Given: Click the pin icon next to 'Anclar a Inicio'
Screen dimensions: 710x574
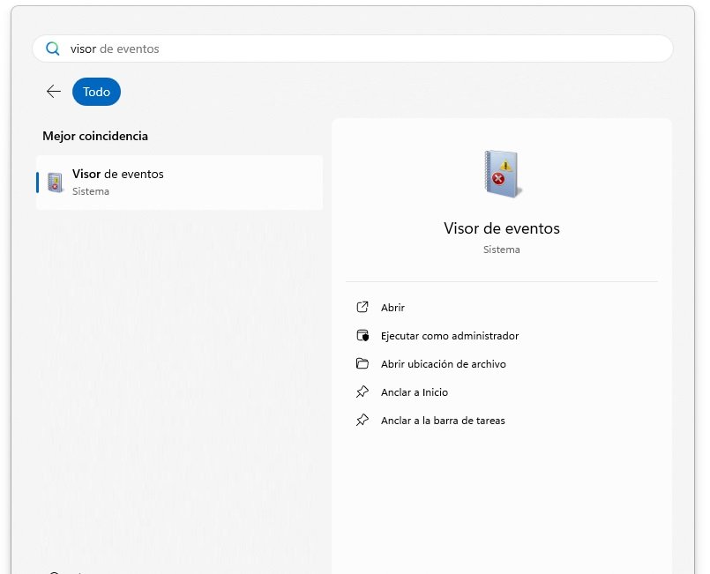Looking at the screenshot, I should point(362,392).
